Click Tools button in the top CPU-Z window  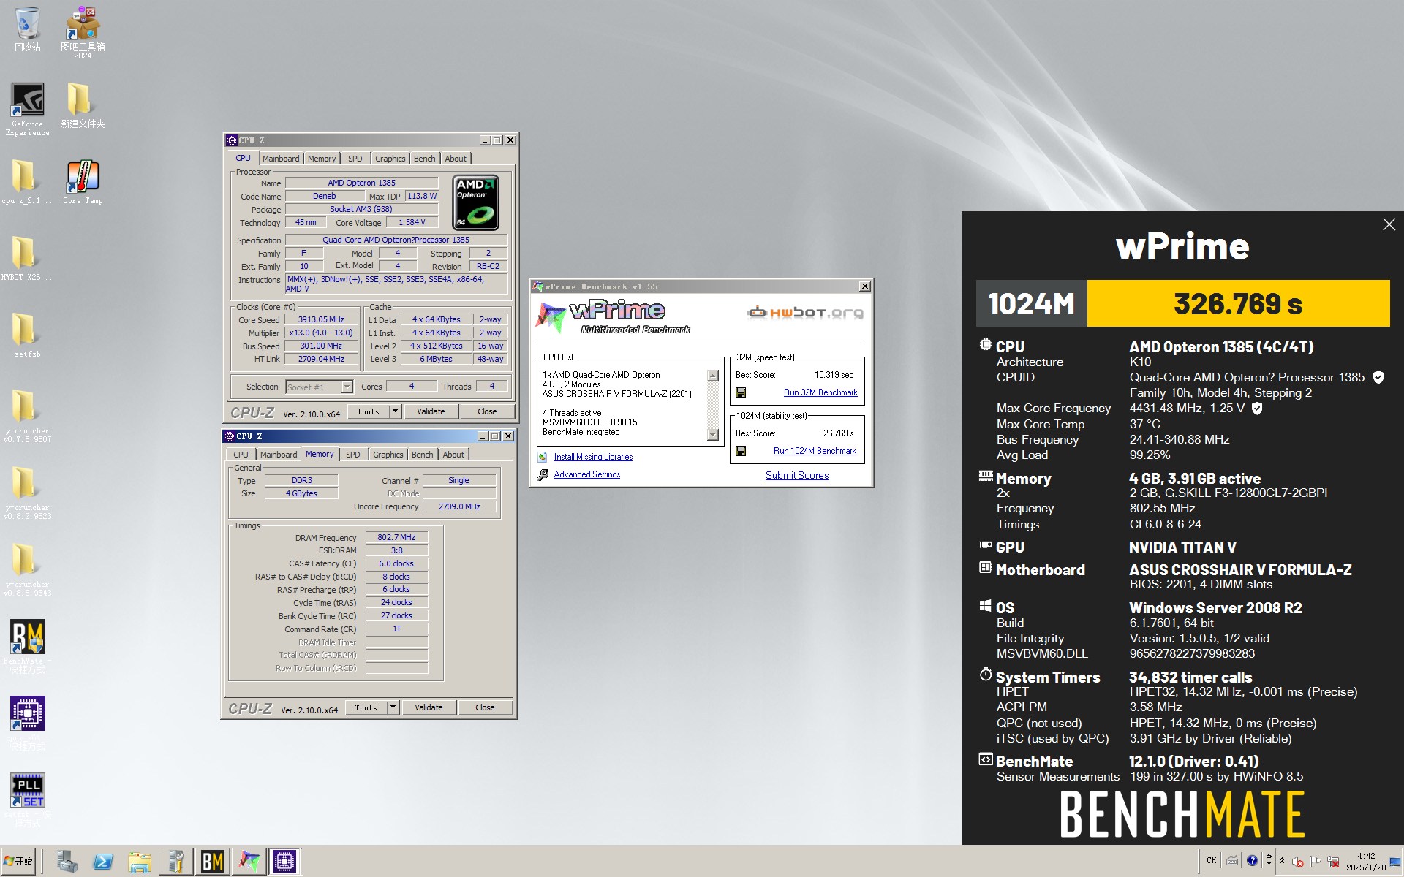coord(368,411)
